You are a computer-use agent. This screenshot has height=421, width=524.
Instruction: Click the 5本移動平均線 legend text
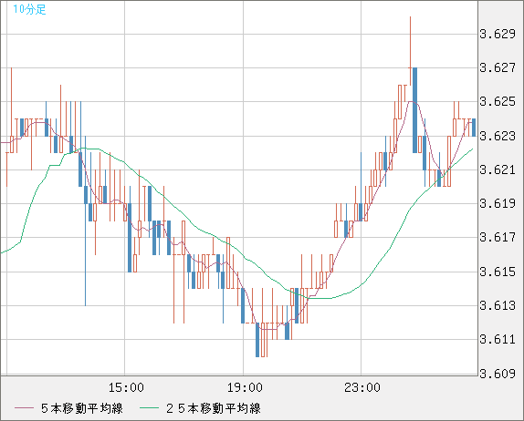click(x=82, y=408)
